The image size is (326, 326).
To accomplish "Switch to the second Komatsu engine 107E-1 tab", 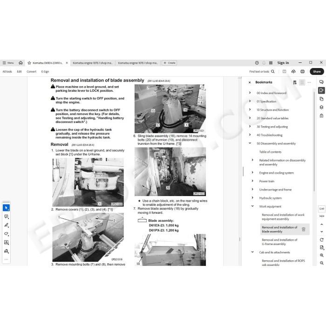I will (x=93, y=63).
